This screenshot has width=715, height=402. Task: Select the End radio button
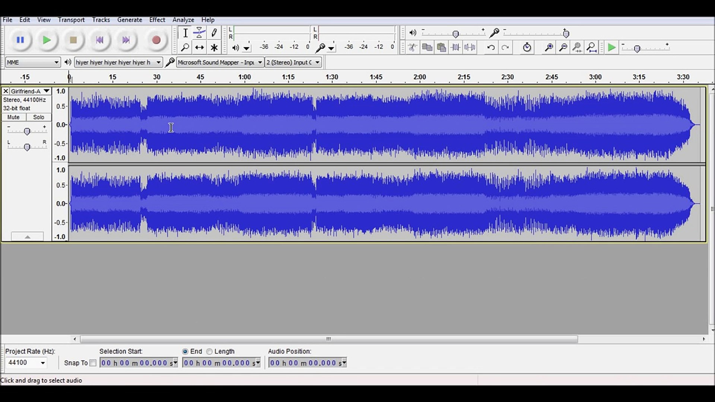tap(185, 351)
